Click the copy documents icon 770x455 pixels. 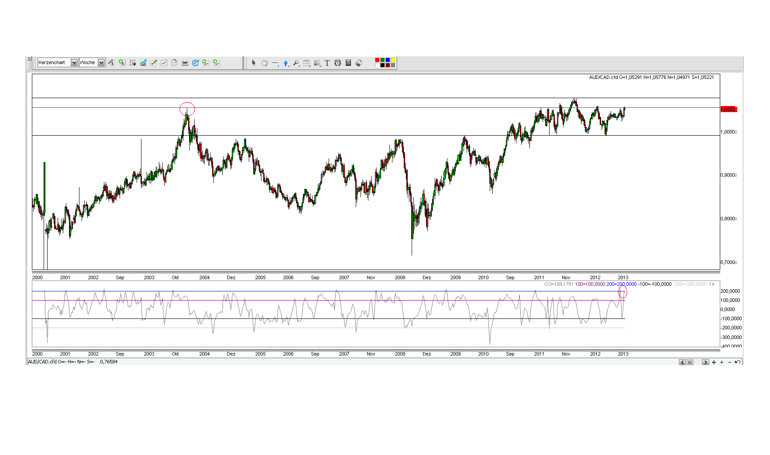(175, 63)
